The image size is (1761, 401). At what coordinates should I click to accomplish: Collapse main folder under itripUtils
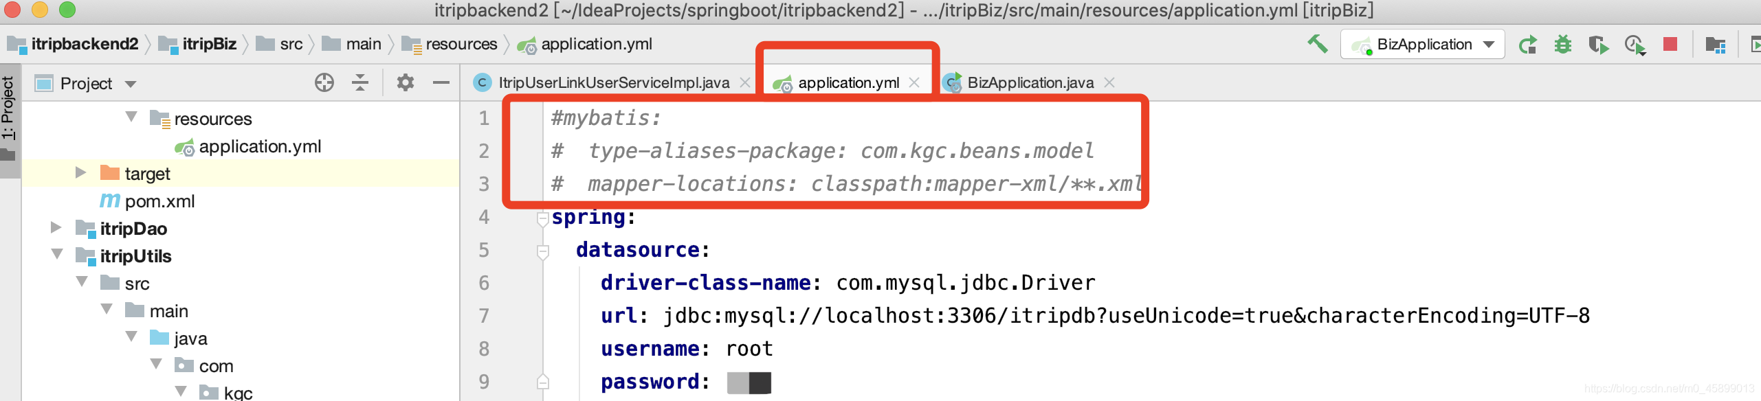[x=107, y=310]
